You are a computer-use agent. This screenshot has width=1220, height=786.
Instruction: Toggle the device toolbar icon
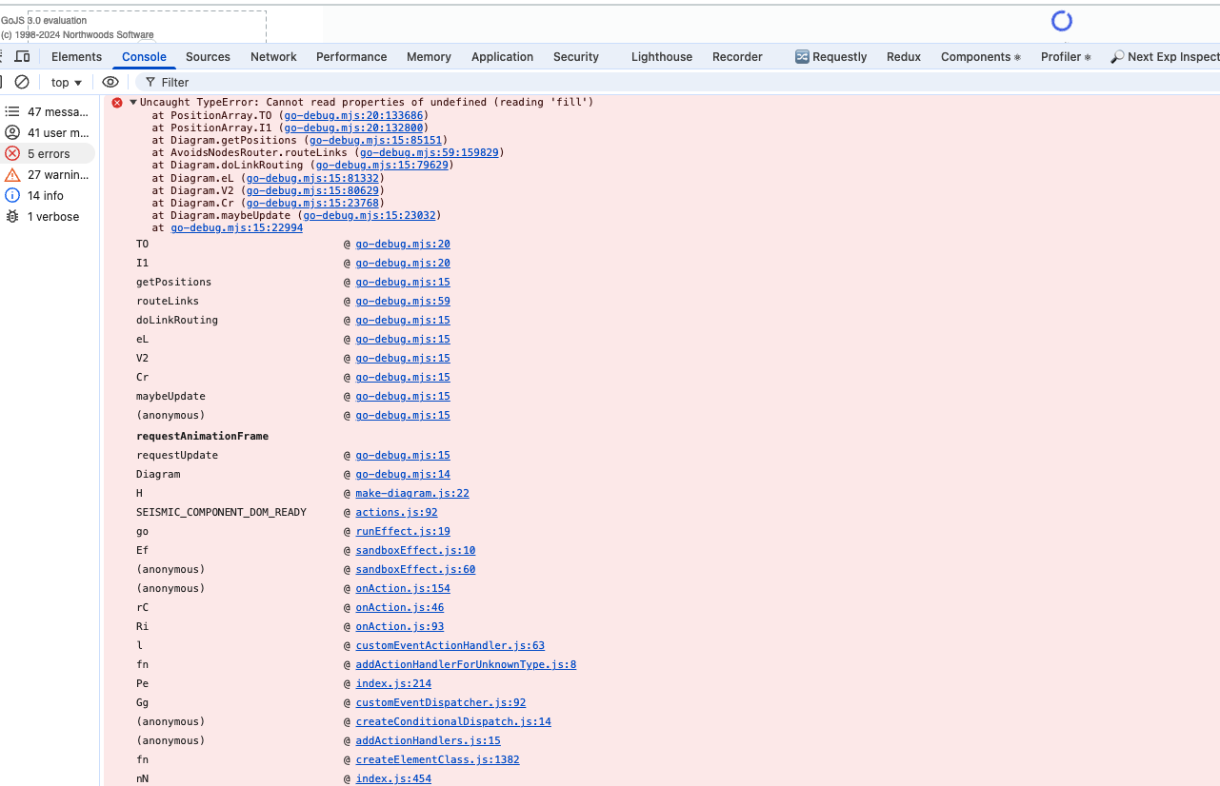(x=22, y=57)
